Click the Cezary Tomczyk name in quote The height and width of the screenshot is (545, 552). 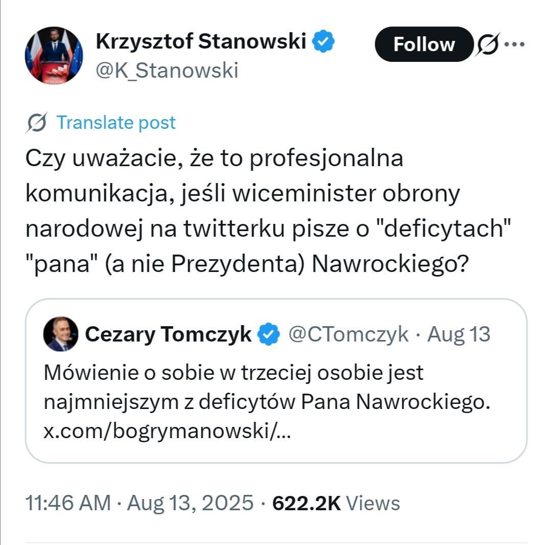click(x=168, y=334)
